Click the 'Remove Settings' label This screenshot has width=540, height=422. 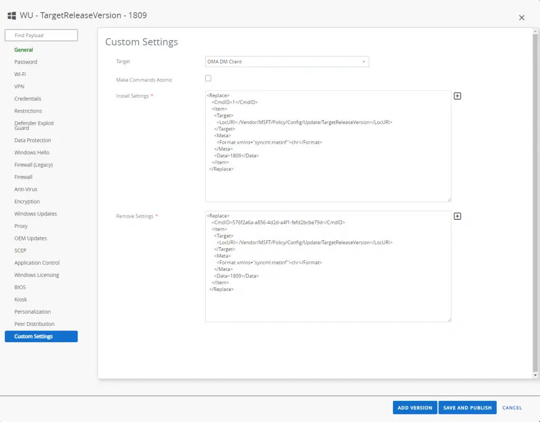(134, 216)
